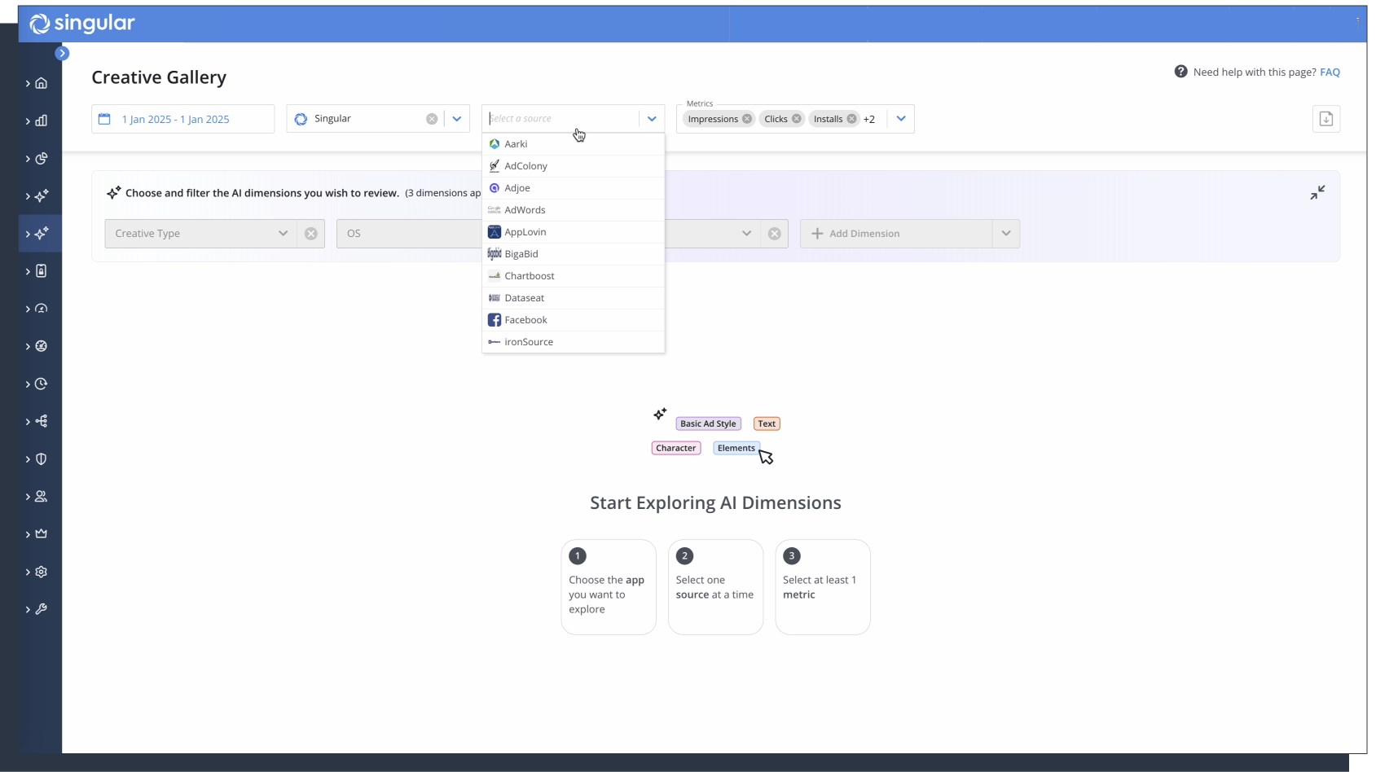Image resolution: width=1376 pixels, height=772 pixels.
Task: Select AppLovin from source list
Action: coord(574,232)
